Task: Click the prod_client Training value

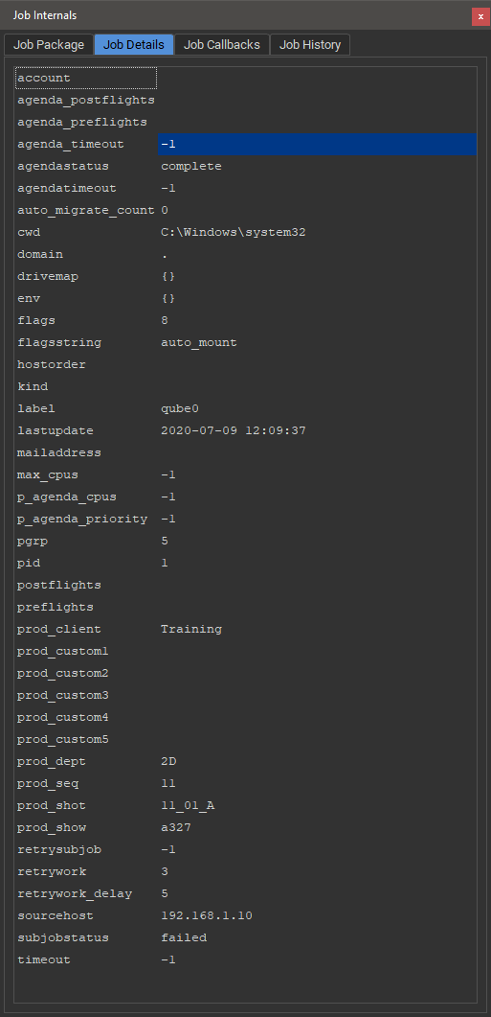Action: tap(191, 629)
